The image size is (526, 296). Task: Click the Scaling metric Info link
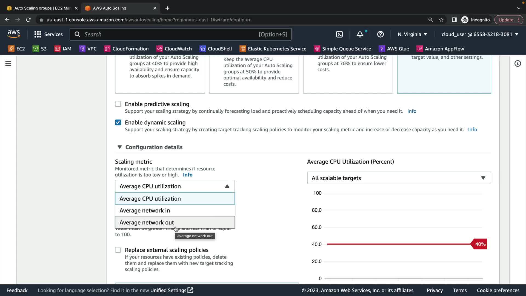click(x=187, y=175)
